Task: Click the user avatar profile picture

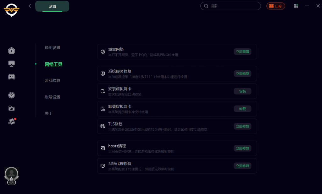Action: (x=12, y=174)
